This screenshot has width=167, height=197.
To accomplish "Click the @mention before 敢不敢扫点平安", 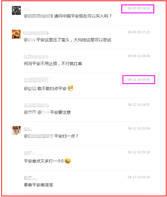I will tap(30, 89).
